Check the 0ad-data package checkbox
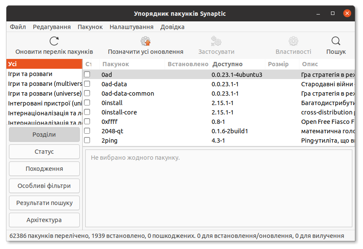Screen dimensions: 363x249 pos(87,84)
